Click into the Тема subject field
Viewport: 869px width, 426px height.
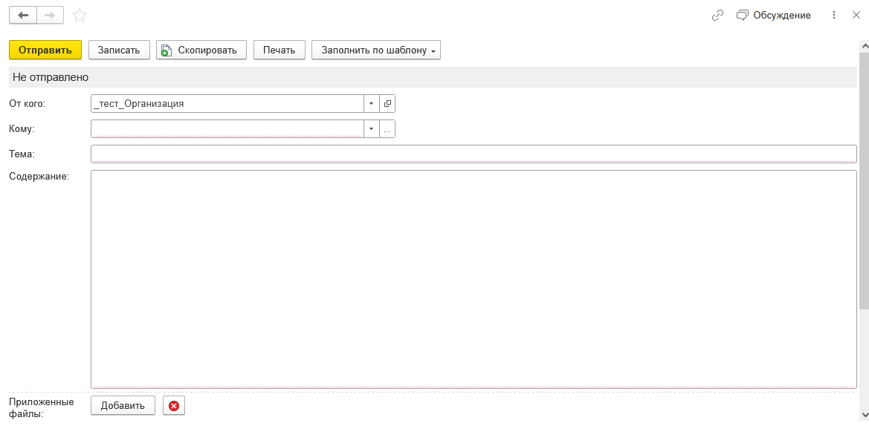click(473, 154)
